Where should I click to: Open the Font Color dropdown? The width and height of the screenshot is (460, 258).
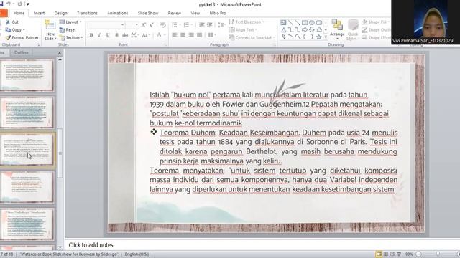click(x=161, y=35)
